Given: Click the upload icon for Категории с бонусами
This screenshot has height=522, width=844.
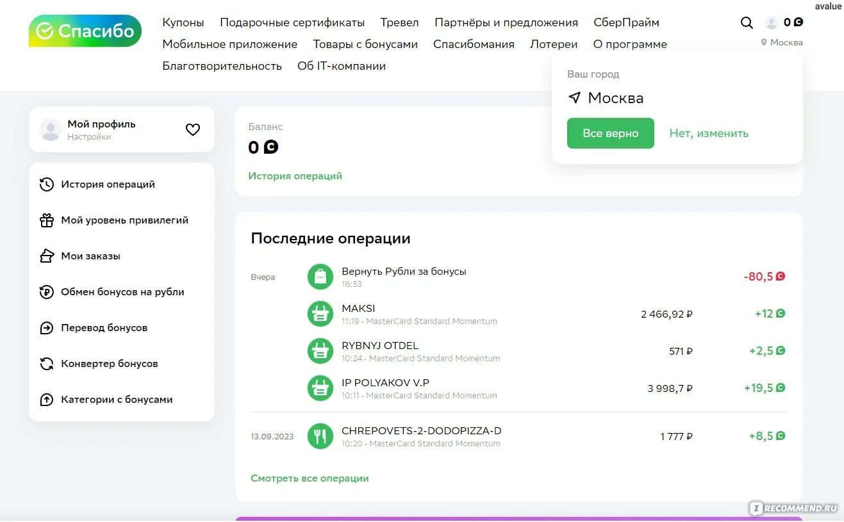Looking at the screenshot, I should 47,400.
